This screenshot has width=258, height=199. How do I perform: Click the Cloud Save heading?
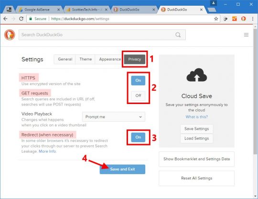(197, 96)
